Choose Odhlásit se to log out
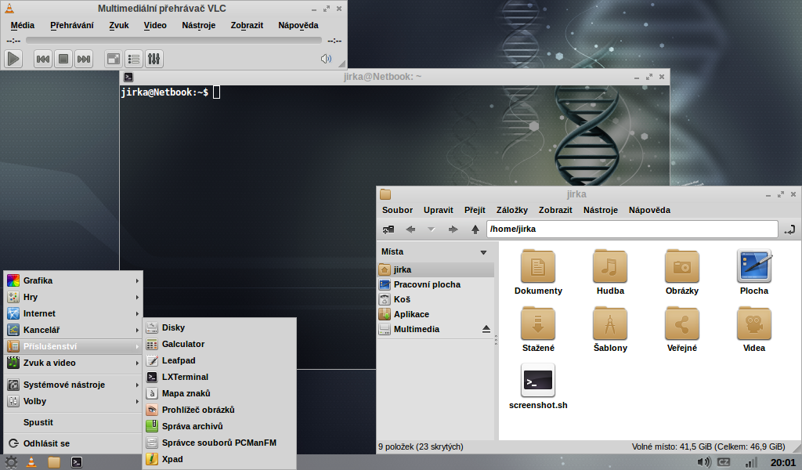 click(x=73, y=443)
